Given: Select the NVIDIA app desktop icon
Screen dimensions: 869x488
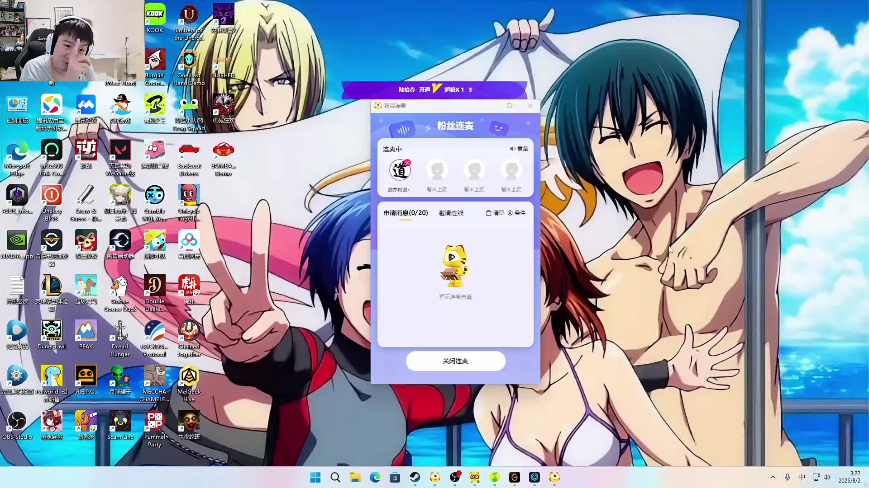Looking at the screenshot, I should (17, 244).
